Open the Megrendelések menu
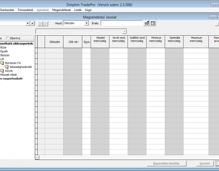219x171 pixels. pyautogui.click(x=62, y=10)
